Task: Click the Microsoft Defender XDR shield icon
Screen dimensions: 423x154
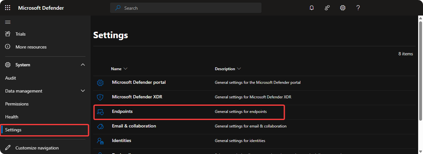Action: [100, 97]
